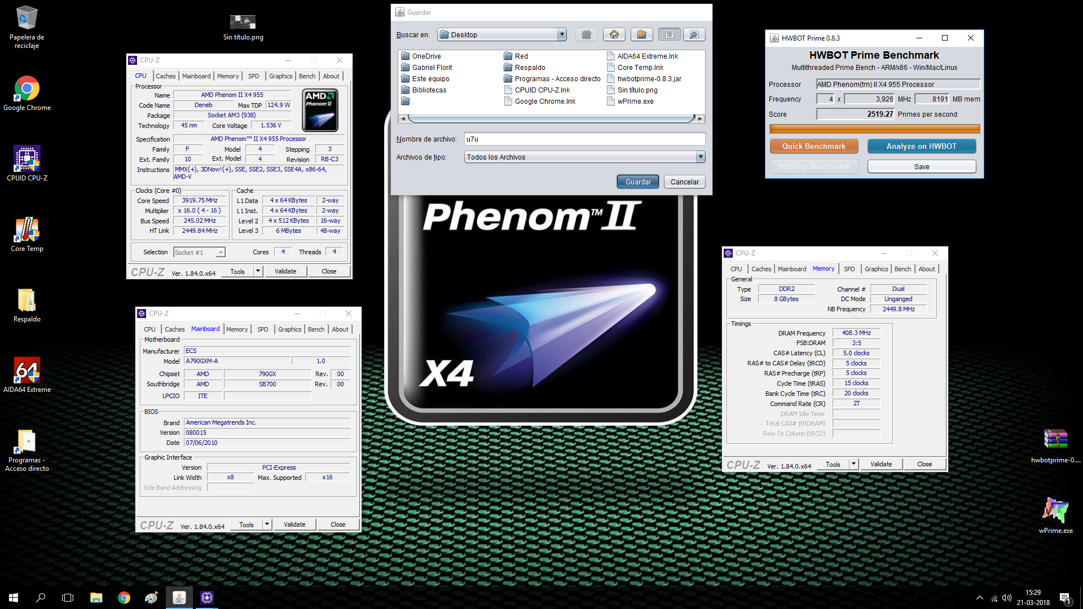Viewport: 1083px width, 609px height.
Task: Switch the file dialog to List view
Action: pyautogui.click(x=669, y=34)
